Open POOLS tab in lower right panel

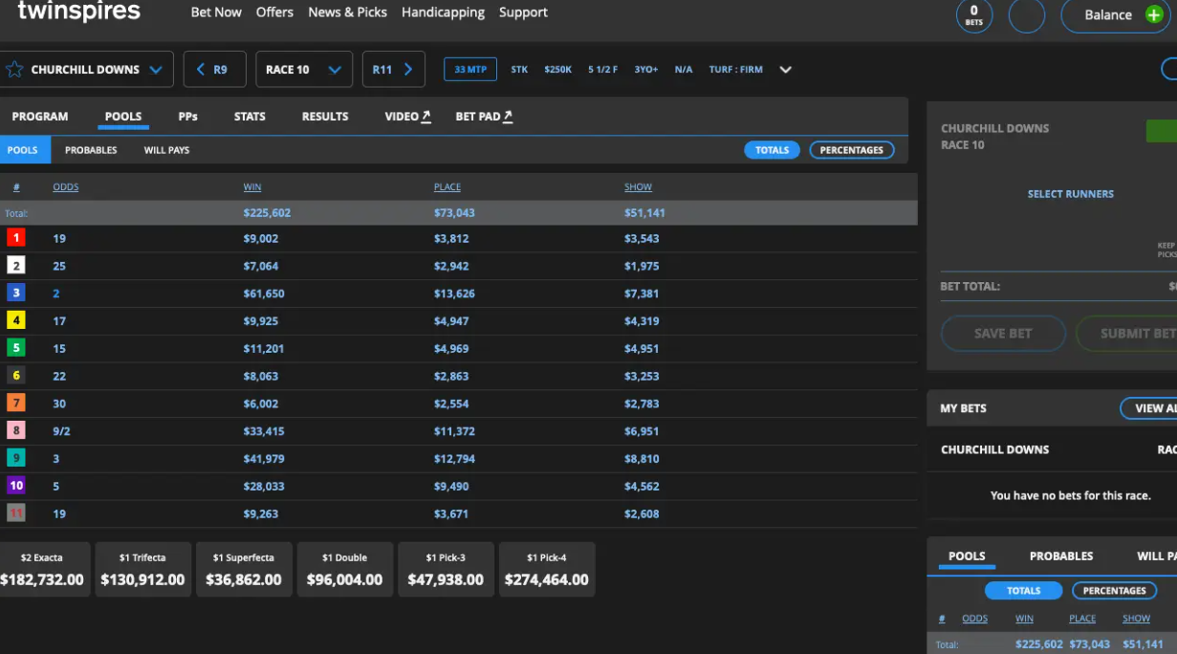pyautogui.click(x=967, y=556)
